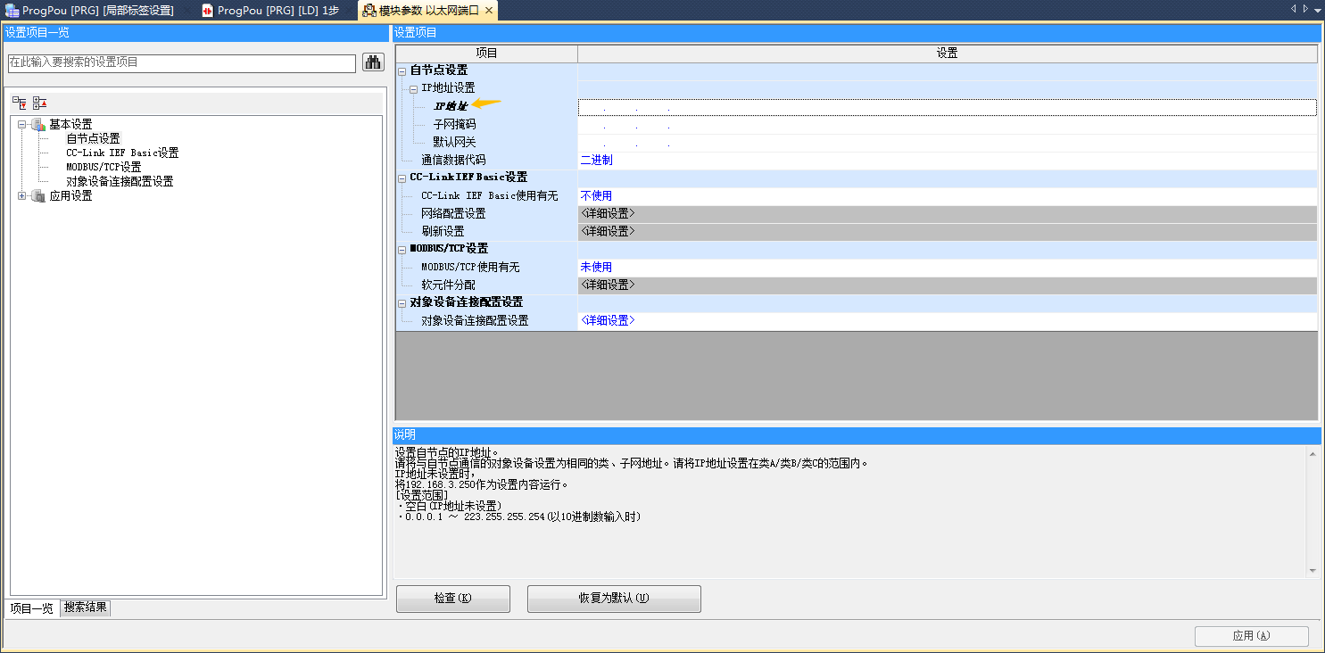This screenshot has width=1325, height=653.
Task: Collapse the 自节点设置 group
Action: pyautogui.click(x=402, y=70)
